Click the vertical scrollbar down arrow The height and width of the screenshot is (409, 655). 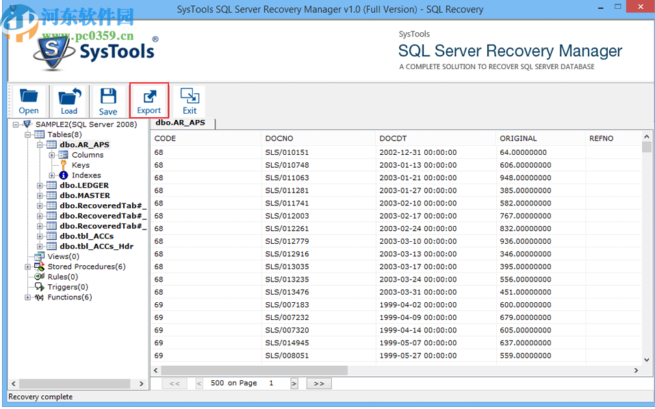646,359
